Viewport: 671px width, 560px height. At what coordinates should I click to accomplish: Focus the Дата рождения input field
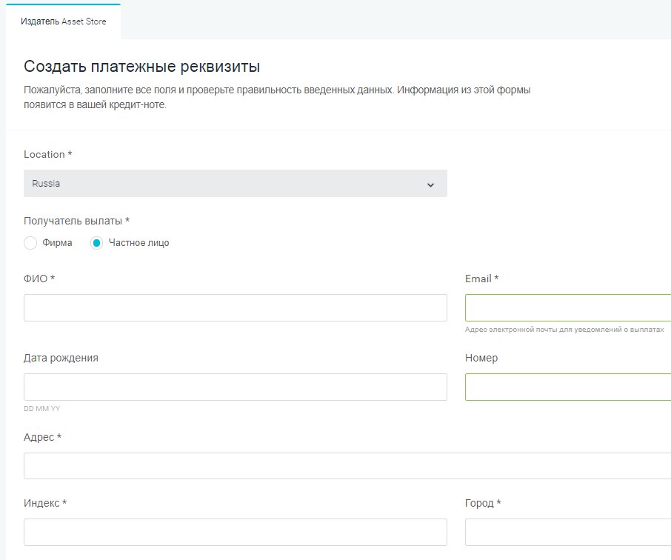point(235,387)
